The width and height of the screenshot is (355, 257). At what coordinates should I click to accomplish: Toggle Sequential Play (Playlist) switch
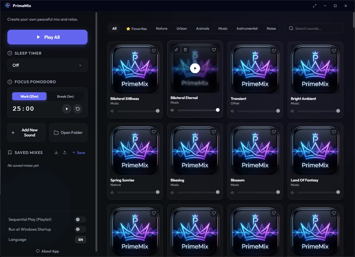click(80, 220)
